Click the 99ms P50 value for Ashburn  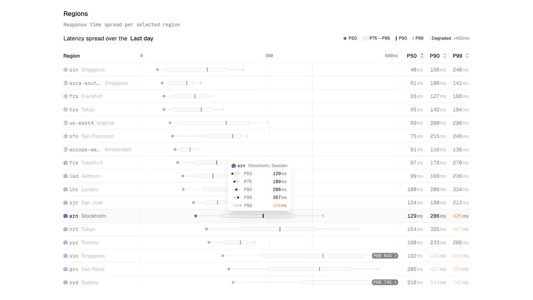[417, 176]
